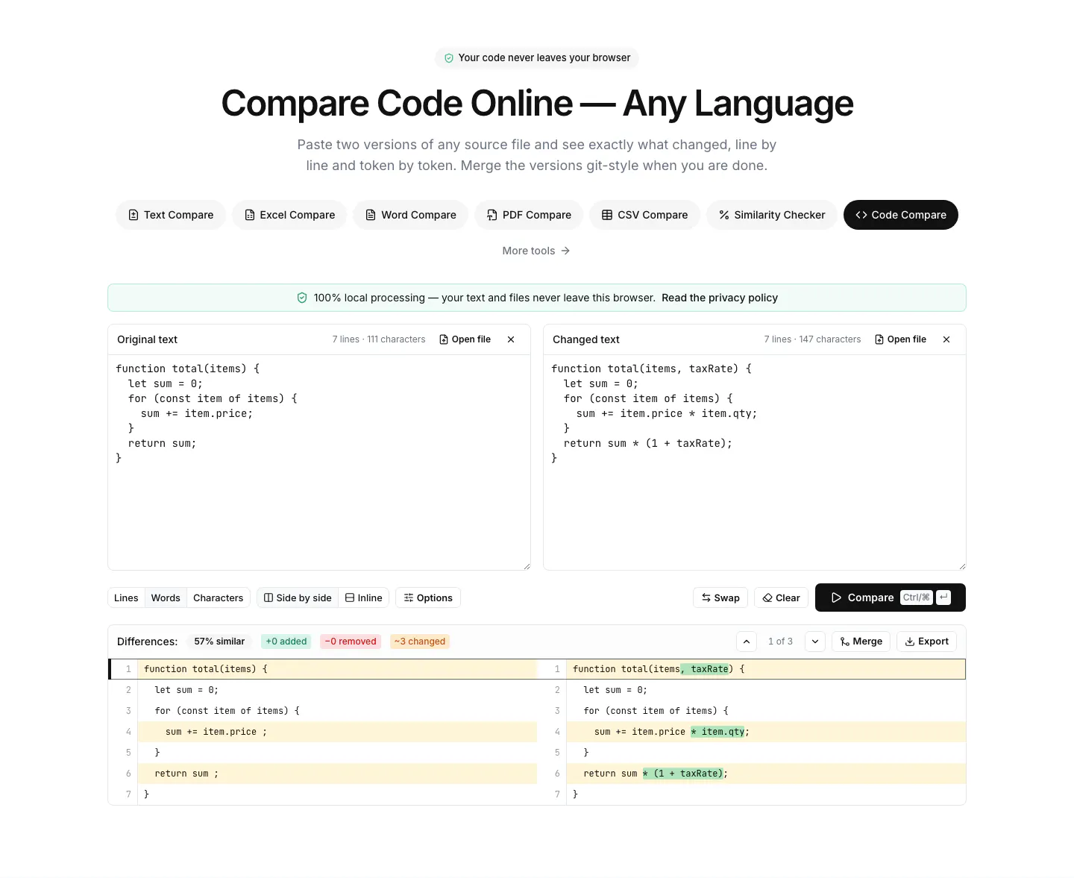Image resolution: width=1074 pixels, height=878 pixels.
Task: Click the Text Compare document icon
Action: pos(134,215)
